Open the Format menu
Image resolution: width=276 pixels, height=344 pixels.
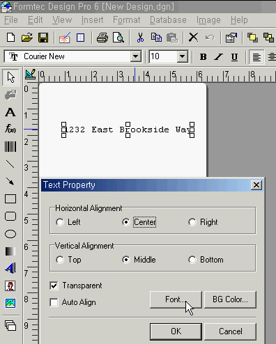coord(127,20)
